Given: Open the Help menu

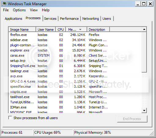Looking at the screenshot, I should coord(46,10).
